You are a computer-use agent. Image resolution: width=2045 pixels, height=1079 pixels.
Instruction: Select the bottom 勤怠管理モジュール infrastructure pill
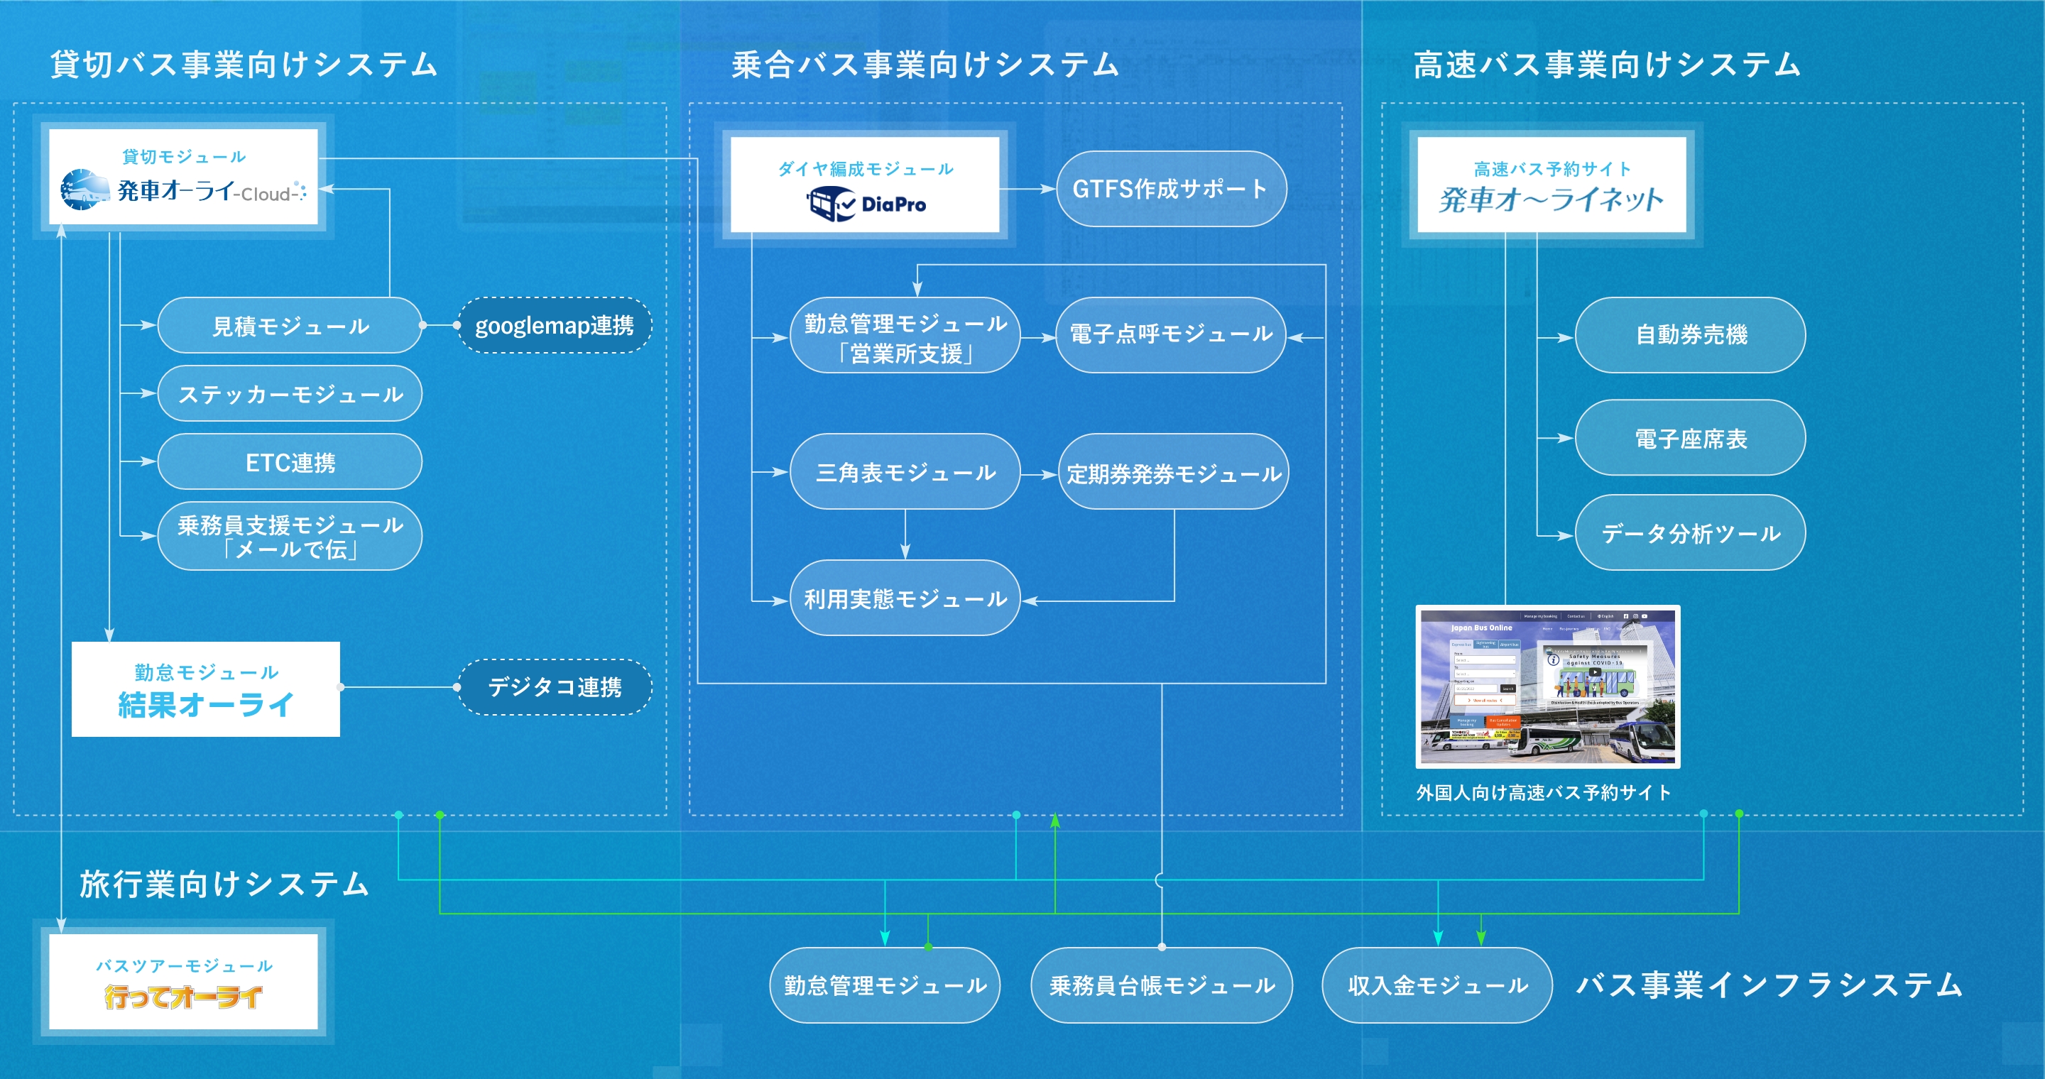click(x=884, y=985)
